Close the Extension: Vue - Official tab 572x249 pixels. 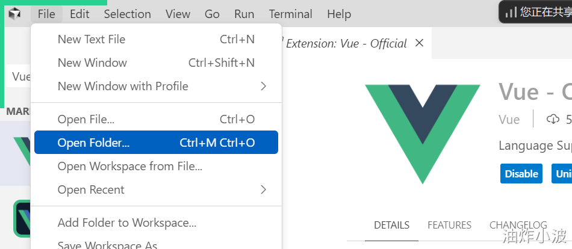pyautogui.click(x=420, y=43)
